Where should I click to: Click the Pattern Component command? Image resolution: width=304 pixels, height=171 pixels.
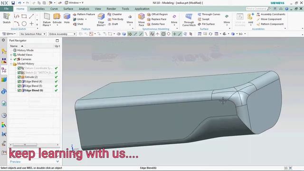[270, 24]
